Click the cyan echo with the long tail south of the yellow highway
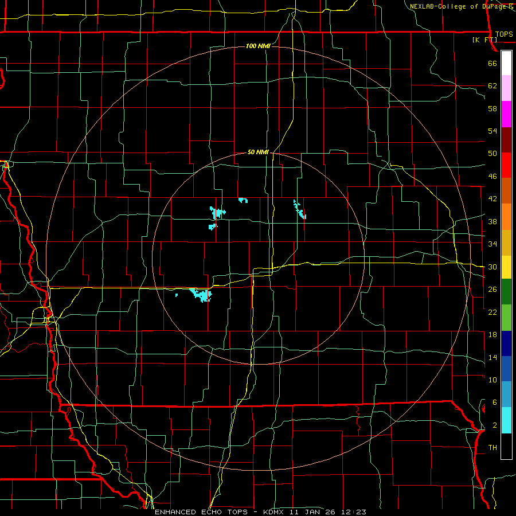 201,295
